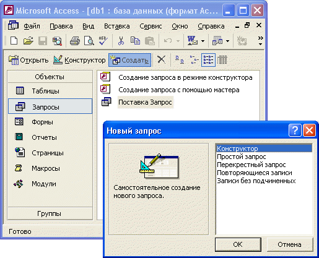Close the Новый запрос dialog
Screen dimensions: 319x258
point(309,131)
